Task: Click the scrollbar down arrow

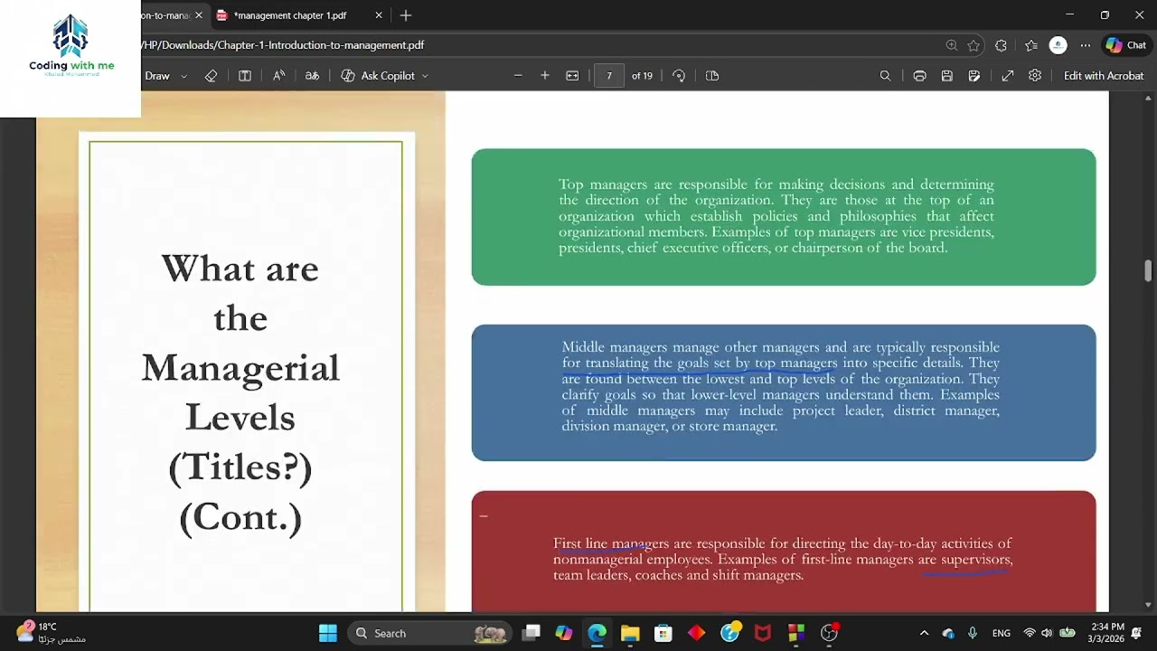Action: click(x=1149, y=605)
